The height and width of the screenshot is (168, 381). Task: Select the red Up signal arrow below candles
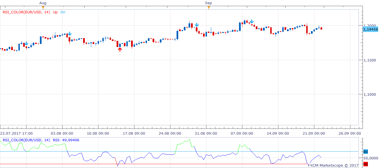(120, 50)
